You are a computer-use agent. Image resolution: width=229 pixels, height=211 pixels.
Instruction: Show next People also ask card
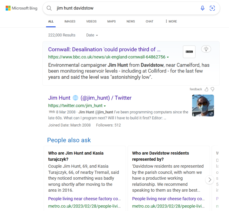click(210, 180)
